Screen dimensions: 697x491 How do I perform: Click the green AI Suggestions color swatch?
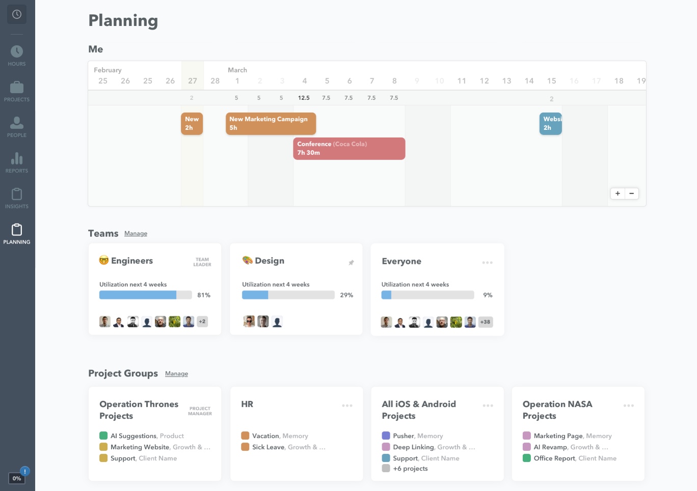103,435
